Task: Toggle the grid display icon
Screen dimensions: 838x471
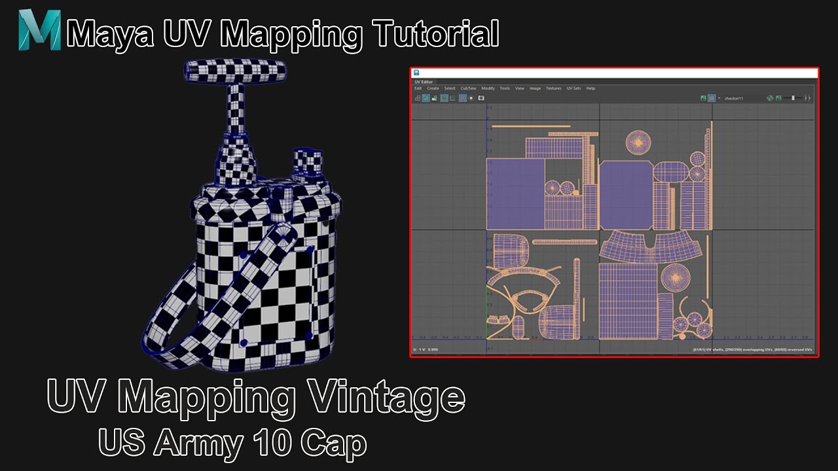Action: click(463, 98)
